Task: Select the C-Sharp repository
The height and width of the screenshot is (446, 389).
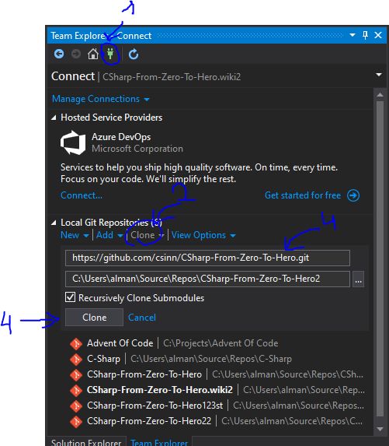Action: pos(217,359)
